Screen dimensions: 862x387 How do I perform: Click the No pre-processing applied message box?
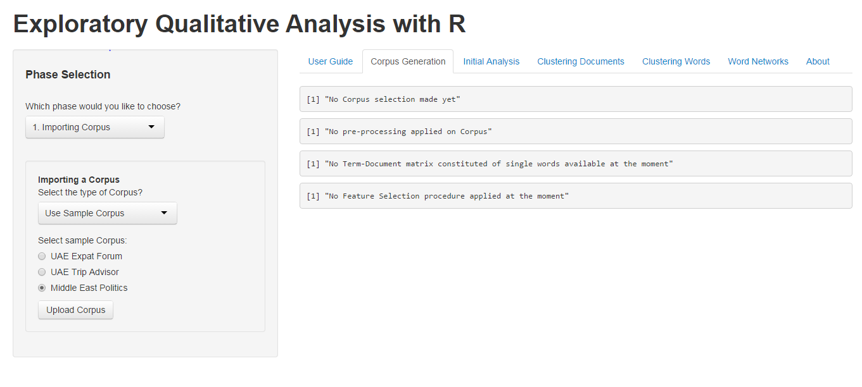[576, 132]
